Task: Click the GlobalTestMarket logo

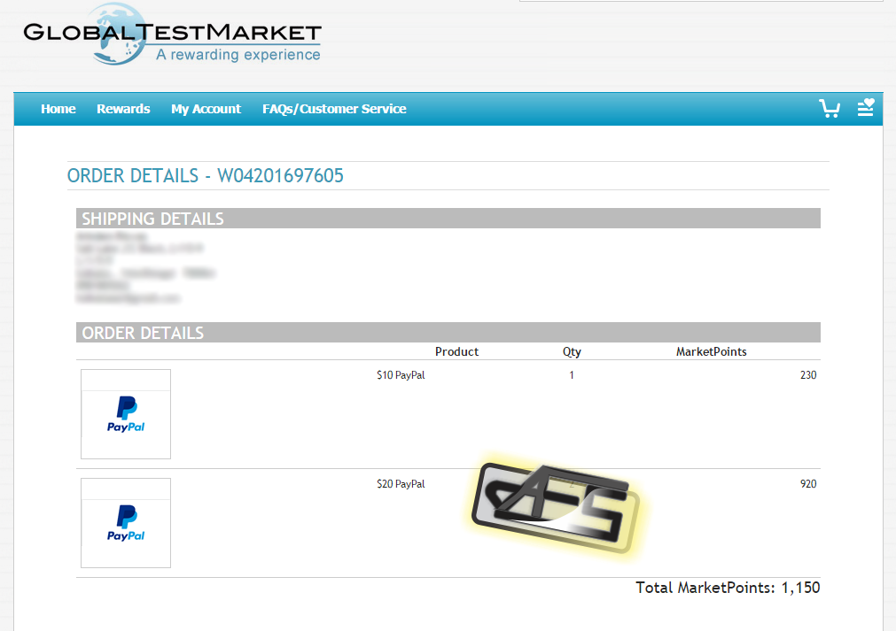Action: [172, 35]
